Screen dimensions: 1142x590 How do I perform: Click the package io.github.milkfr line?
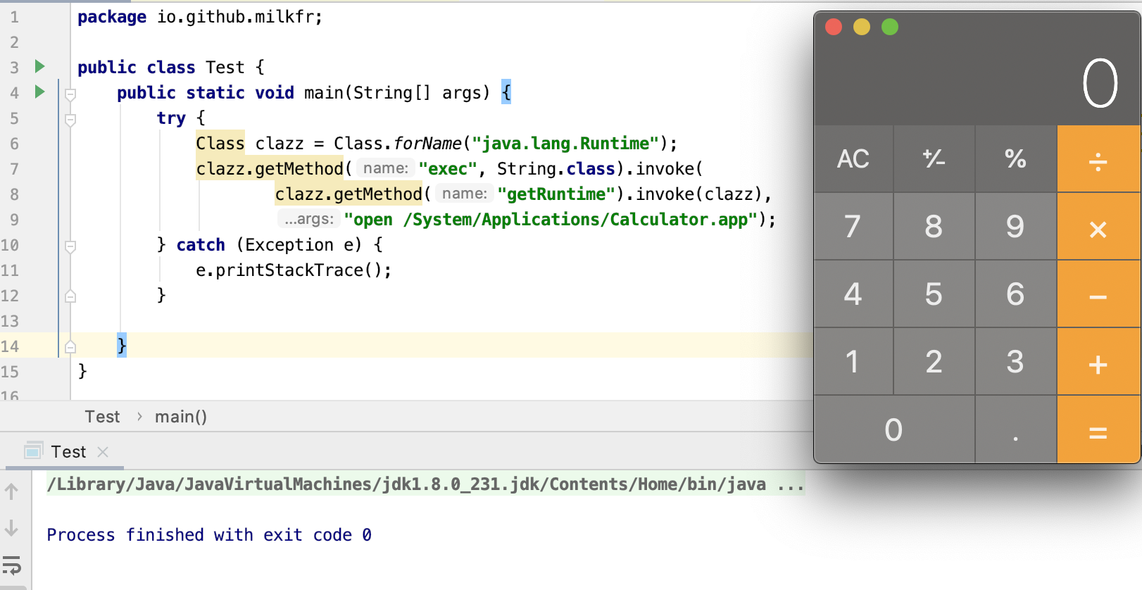coord(200,17)
